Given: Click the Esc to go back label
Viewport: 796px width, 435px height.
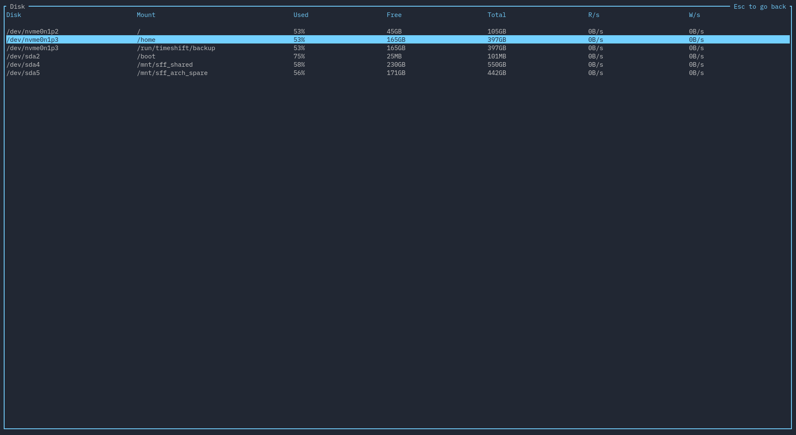Looking at the screenshot, I should [760, 7].
